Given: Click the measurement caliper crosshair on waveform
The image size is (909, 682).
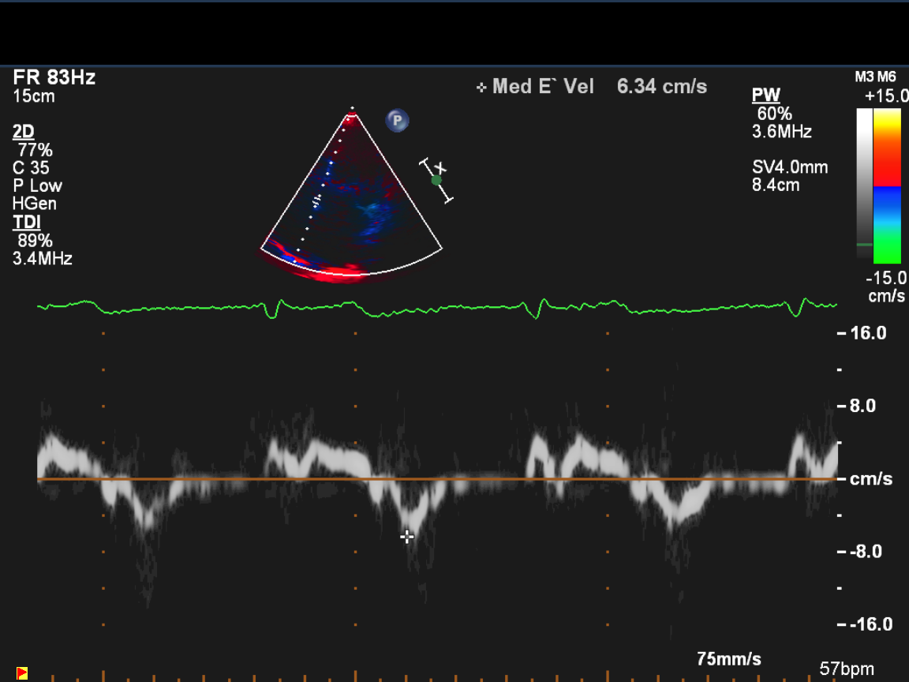Looking at the screenshot, I should (x=407, y=537).
